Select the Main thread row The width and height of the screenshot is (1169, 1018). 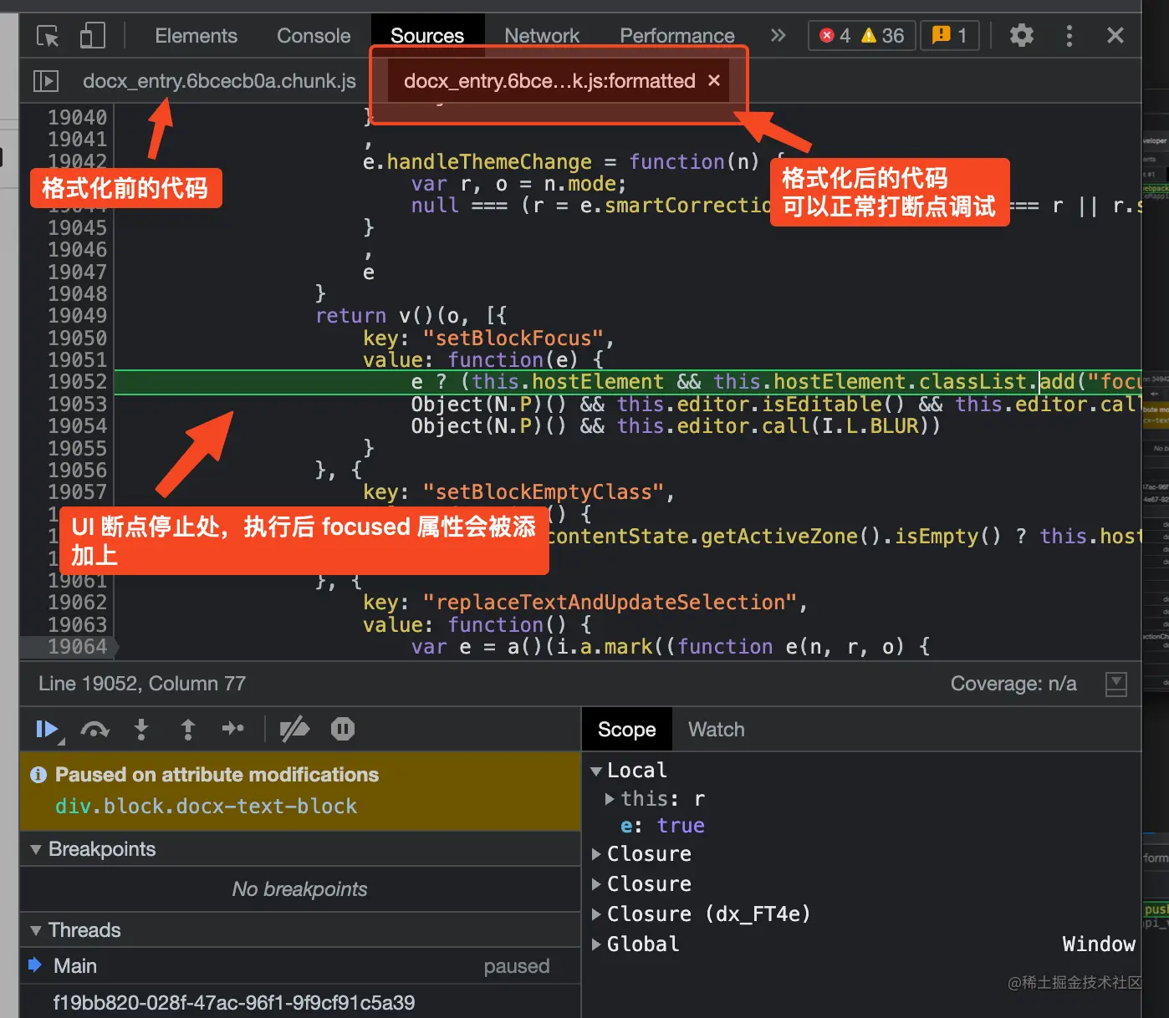tap(300, 966)
